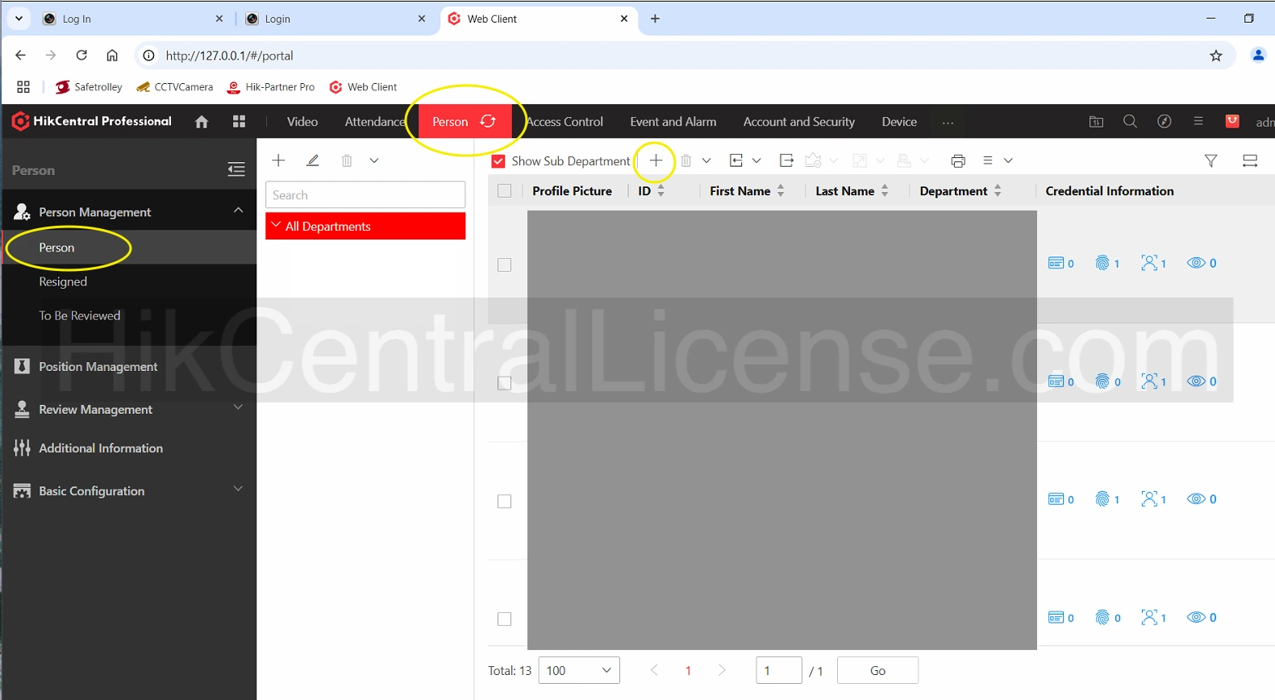The width and height of the screenshot is (1275, 700).
Task: Open the Event and Alarm tab
Action: [673, 122]
